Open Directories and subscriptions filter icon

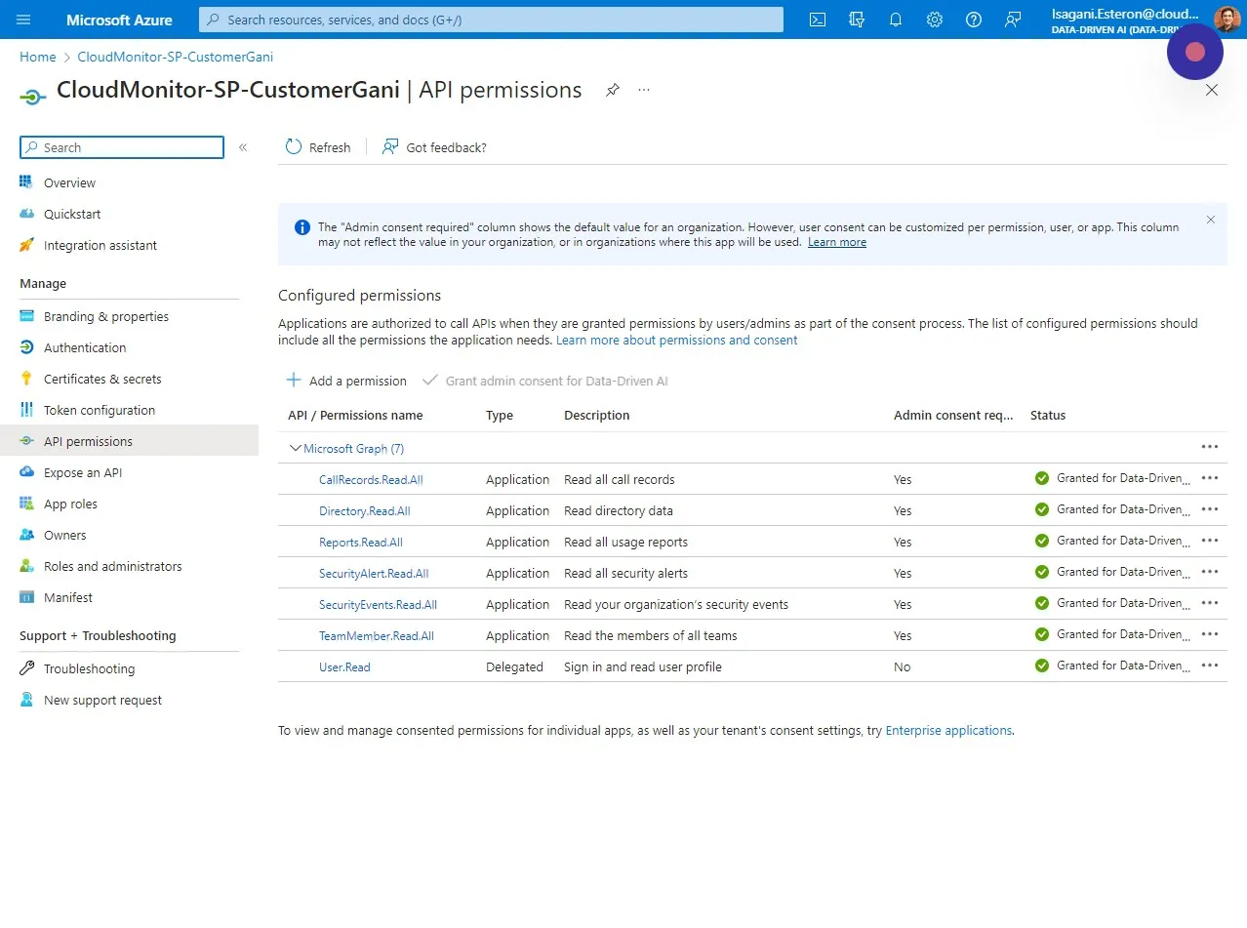coord(857,20)
